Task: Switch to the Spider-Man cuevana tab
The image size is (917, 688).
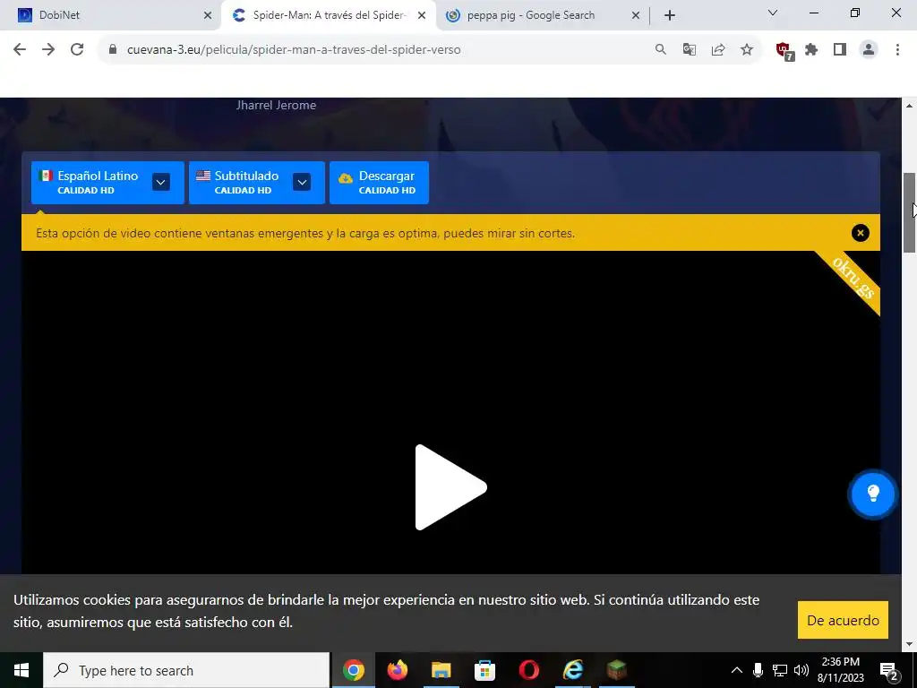Action: [329, 15]
